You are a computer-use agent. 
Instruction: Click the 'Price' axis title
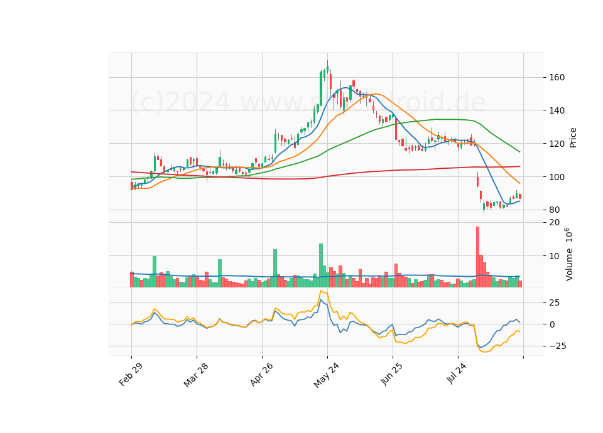573,137
